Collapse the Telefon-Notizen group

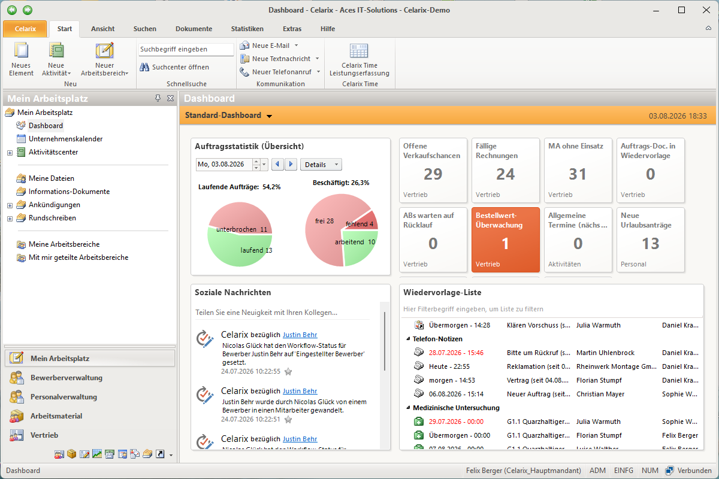click(x=408, y=339)
